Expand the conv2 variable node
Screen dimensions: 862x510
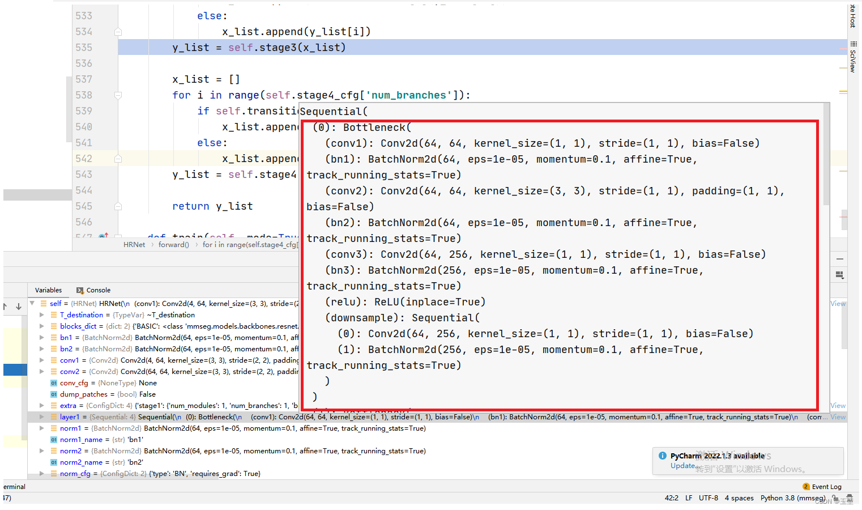tap(42, 372)
